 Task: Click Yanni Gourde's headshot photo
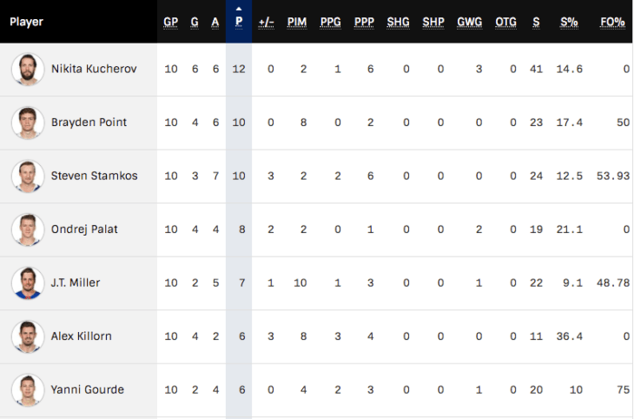[28, 390]
